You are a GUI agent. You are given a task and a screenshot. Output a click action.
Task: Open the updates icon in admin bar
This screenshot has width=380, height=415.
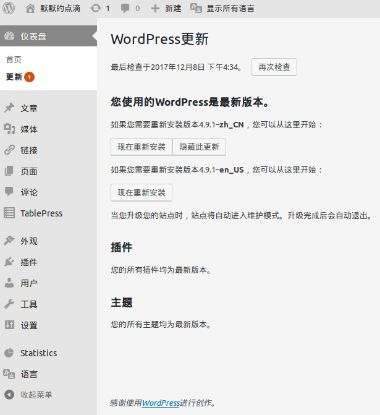tap(95, 9)
